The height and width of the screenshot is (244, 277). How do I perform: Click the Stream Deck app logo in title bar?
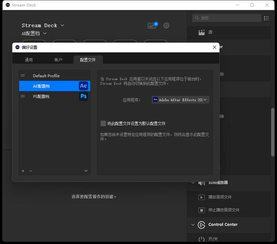coord(8,5)
